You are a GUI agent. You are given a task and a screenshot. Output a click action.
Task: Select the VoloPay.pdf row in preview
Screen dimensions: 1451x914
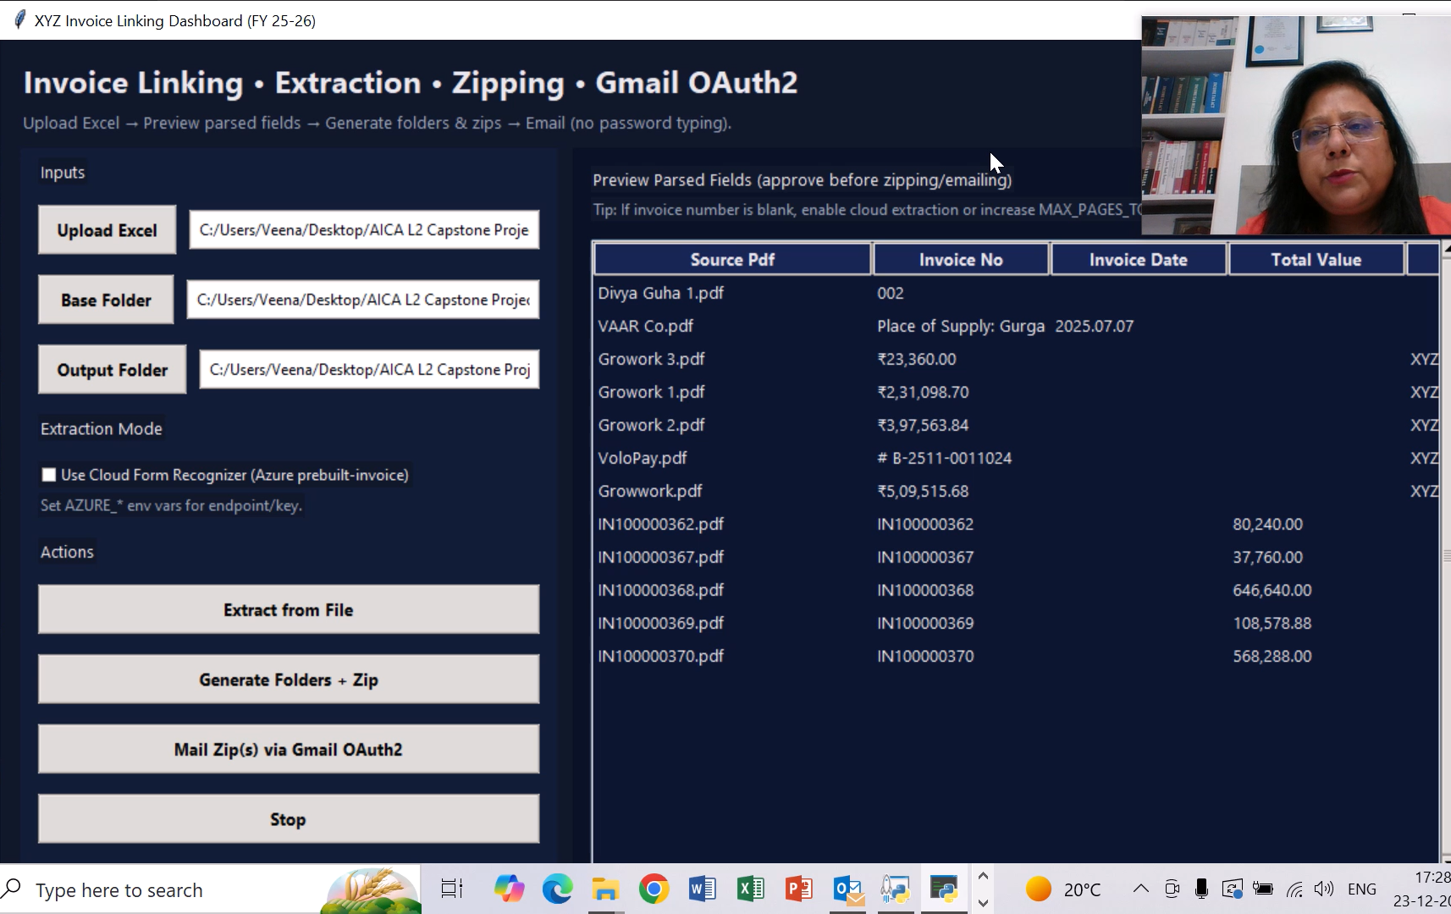pyautogui.click(x=643, y=458)
